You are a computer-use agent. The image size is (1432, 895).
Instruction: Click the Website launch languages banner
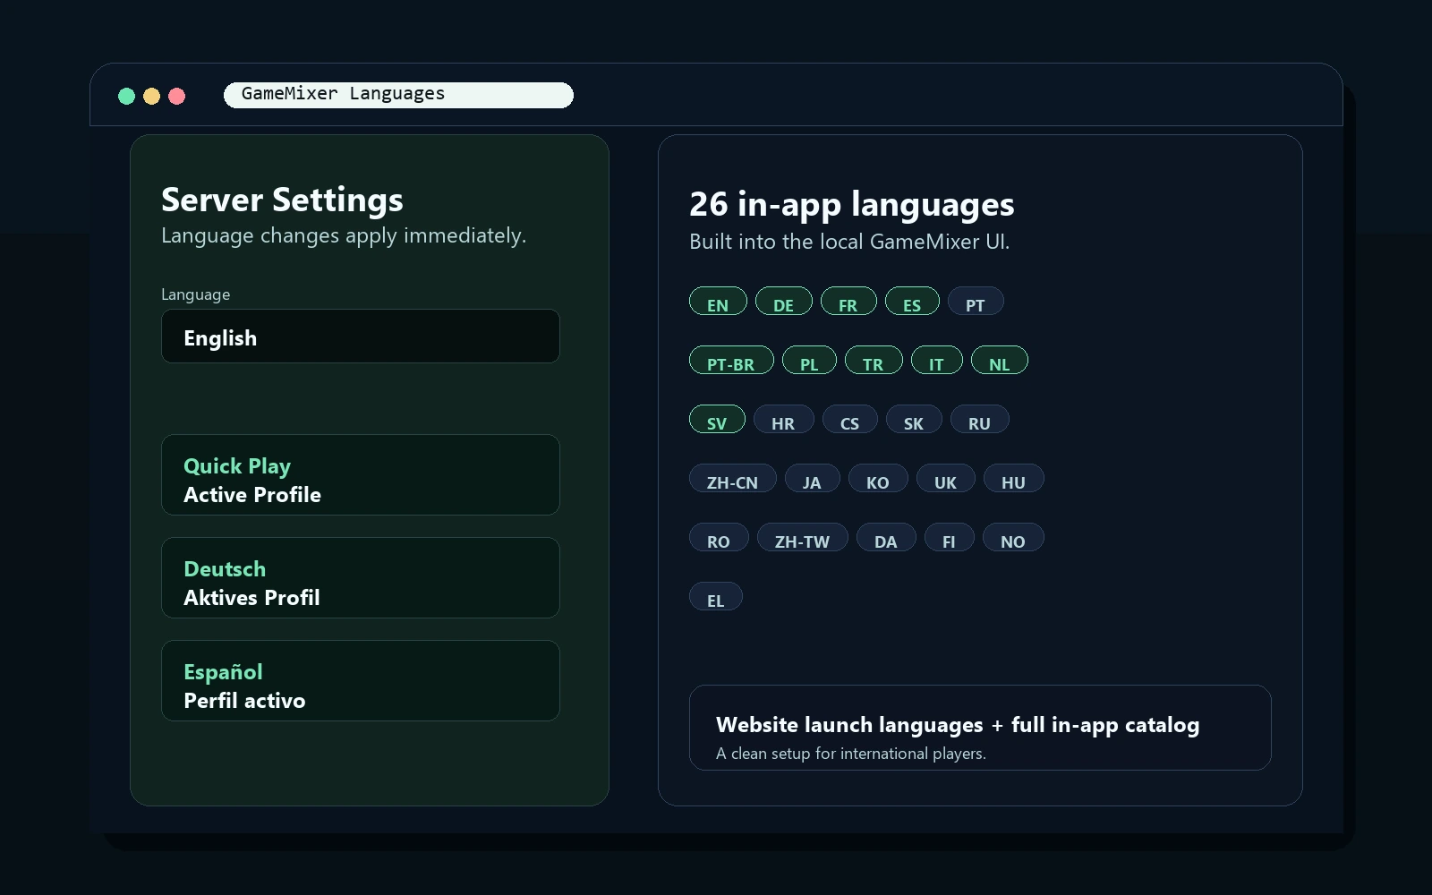point(980,728)
